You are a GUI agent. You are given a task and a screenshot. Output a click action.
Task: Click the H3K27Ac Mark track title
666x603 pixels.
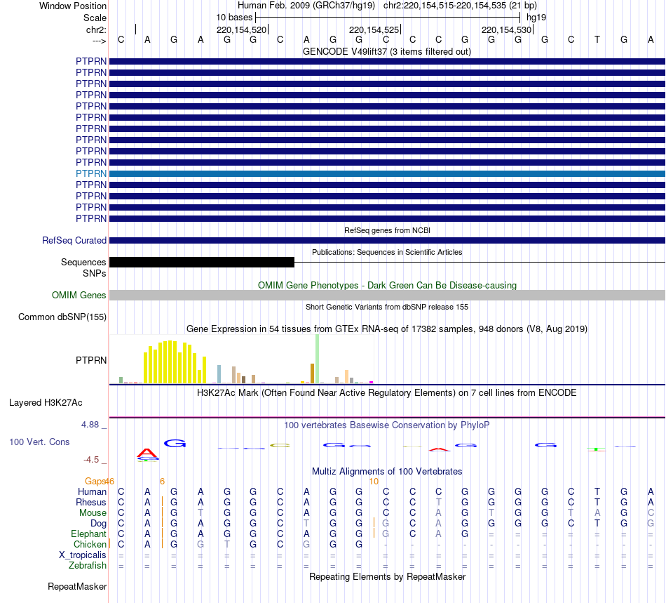pyautogui.click(x=387, y=392)
